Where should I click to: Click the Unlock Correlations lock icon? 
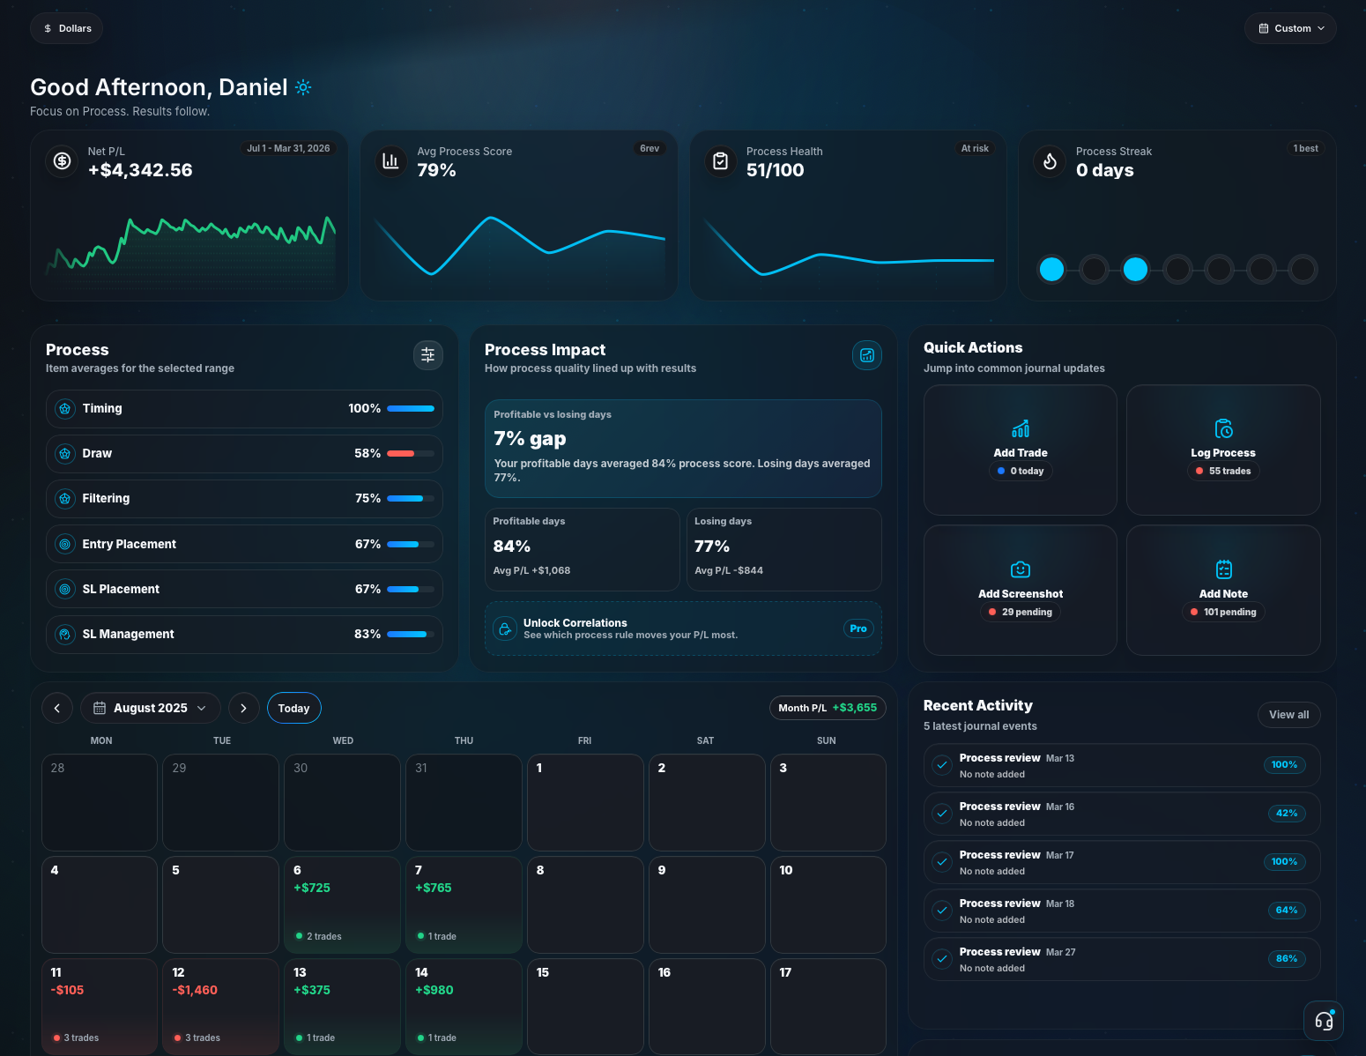pyautogui.click(x=505, y=628)
